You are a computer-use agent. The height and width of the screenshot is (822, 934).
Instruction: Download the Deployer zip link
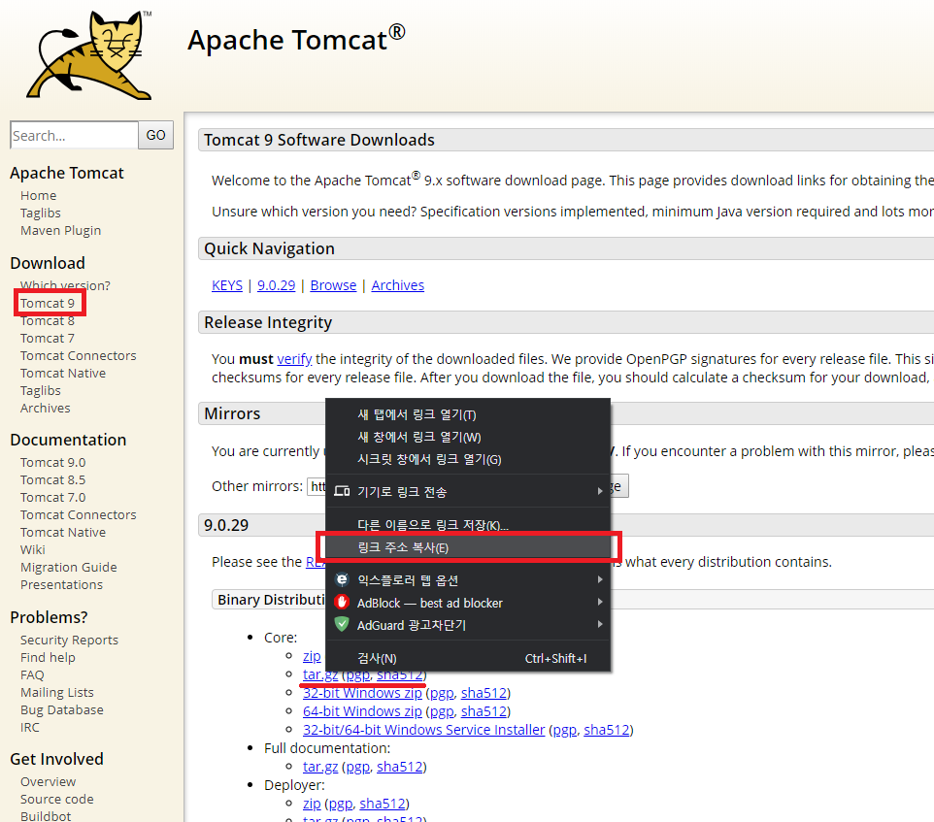click(x=312, y=804)
